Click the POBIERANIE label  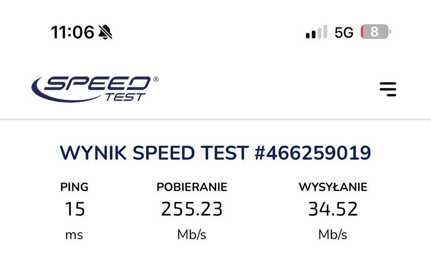192,187
